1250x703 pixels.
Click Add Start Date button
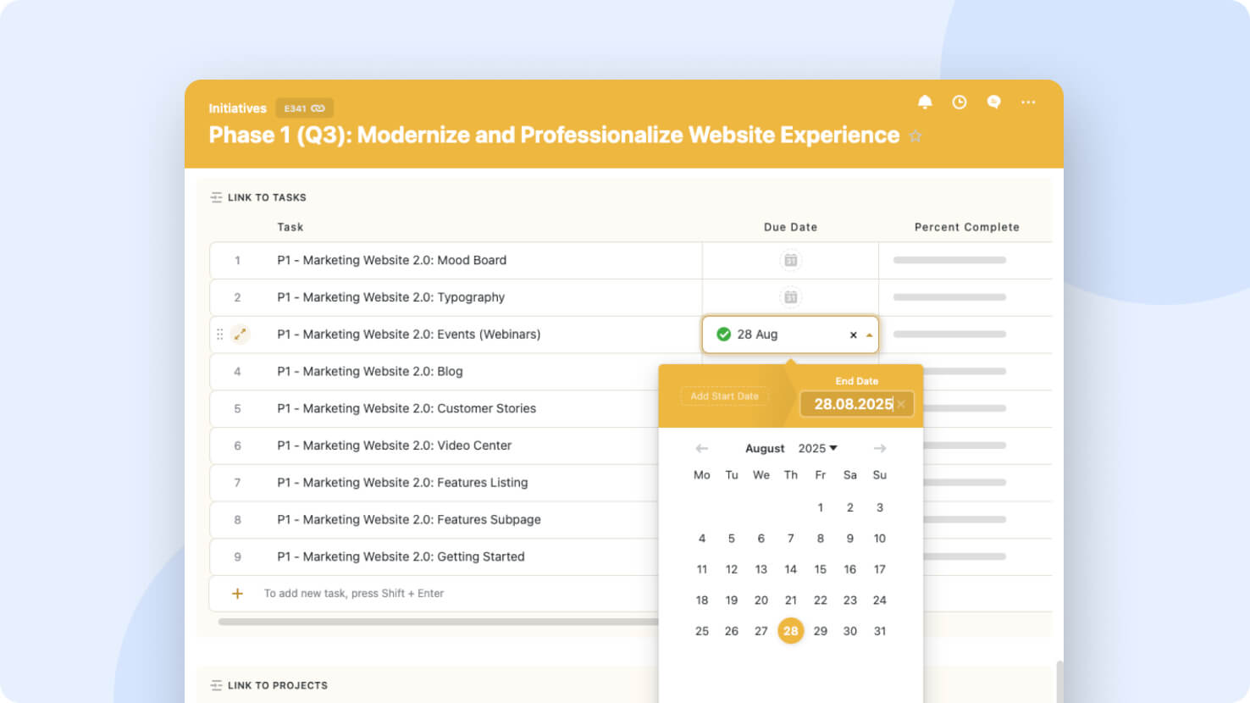(724, 396)
